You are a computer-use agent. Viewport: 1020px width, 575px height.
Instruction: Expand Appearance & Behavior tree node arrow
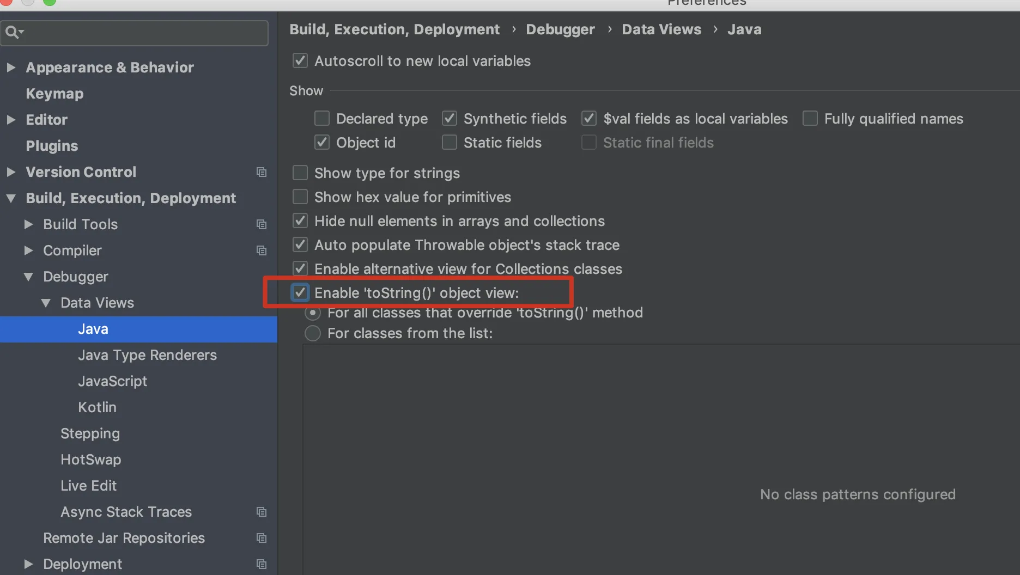(x=11, y=68)
